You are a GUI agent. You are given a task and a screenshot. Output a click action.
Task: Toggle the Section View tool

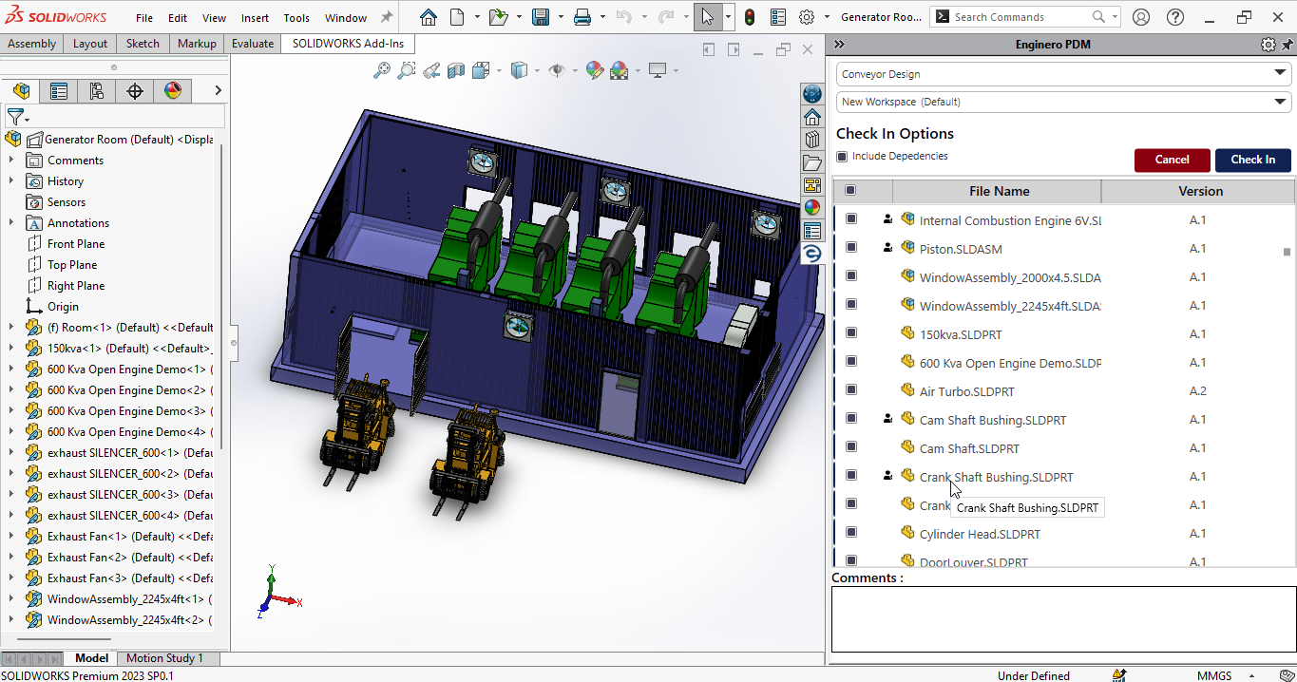tap(456, 70)
